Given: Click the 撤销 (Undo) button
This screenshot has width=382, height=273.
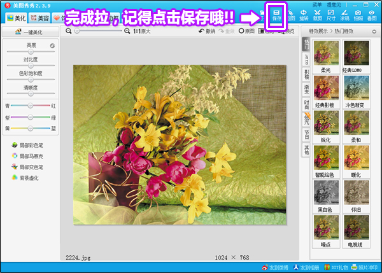Looking at the screenshot, I should pos(206,31).
